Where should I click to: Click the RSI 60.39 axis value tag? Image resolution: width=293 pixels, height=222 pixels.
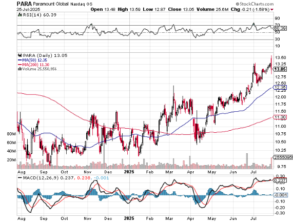[280, 28]
